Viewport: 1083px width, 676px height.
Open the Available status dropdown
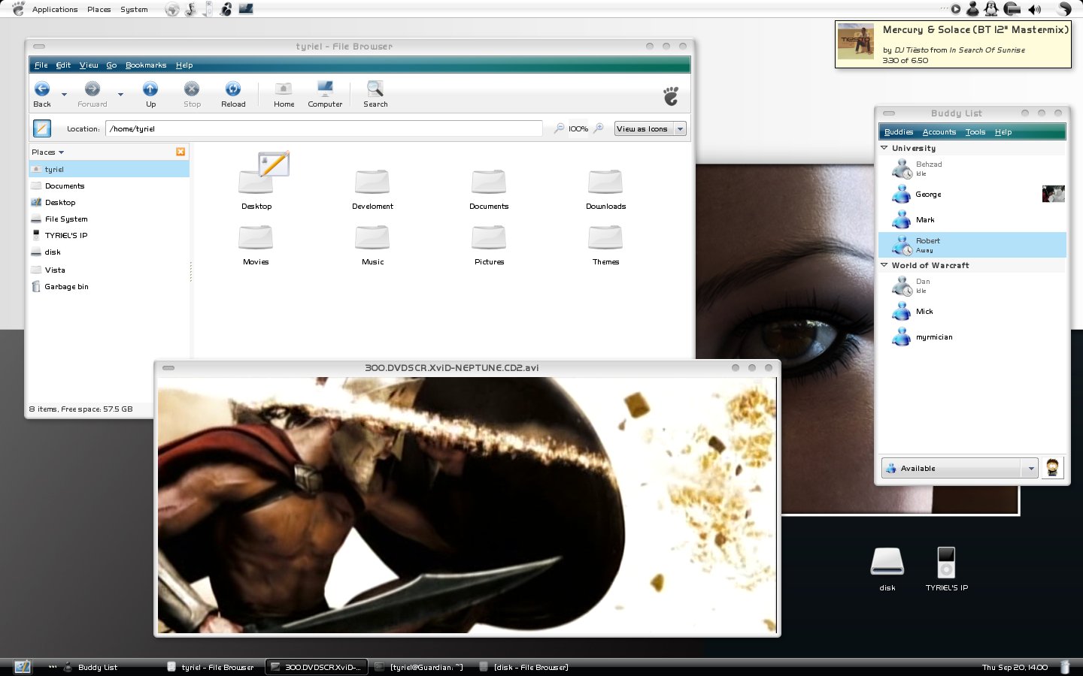tap(960, 468)
